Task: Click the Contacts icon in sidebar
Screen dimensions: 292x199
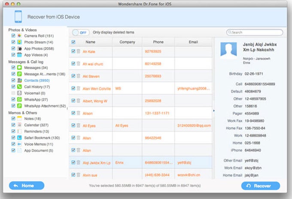Action: coord(19,80)
